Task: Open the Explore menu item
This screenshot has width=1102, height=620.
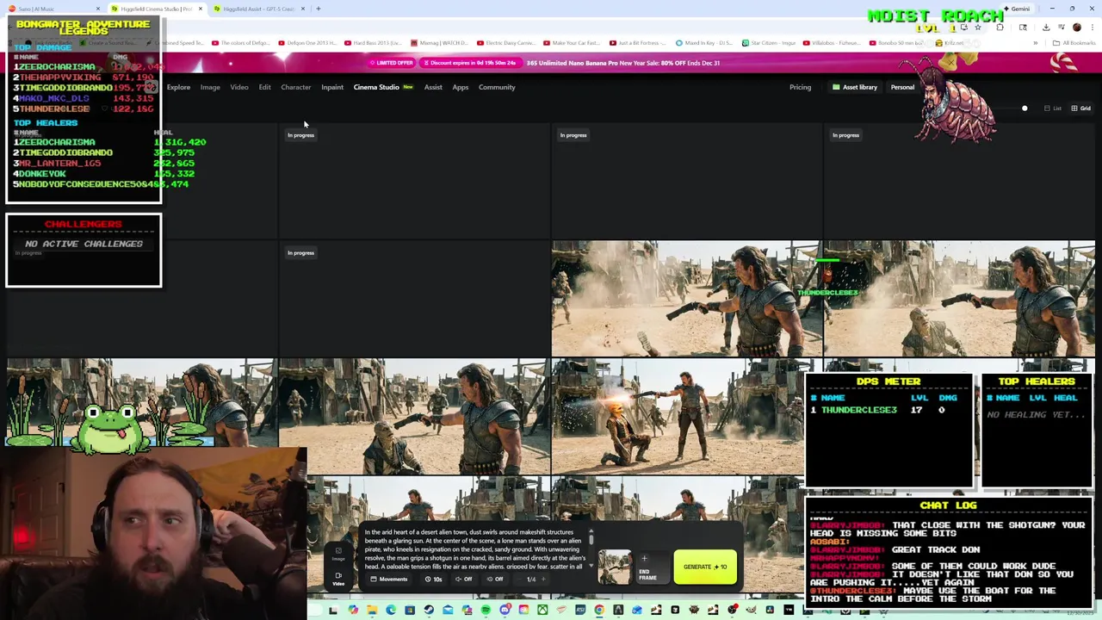Action: 178,87
